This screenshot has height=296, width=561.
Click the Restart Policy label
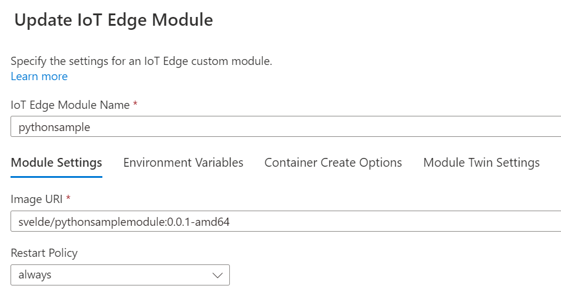[44, 253]
